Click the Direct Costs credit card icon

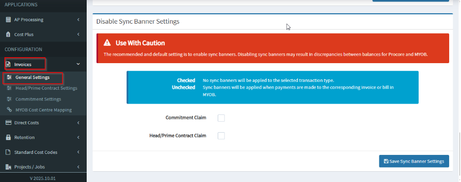[x=8, y=122]
